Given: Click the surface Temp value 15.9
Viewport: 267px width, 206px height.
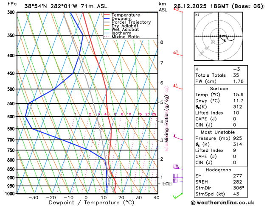Looking at the screenshot, I should click(x=239, y=95).
